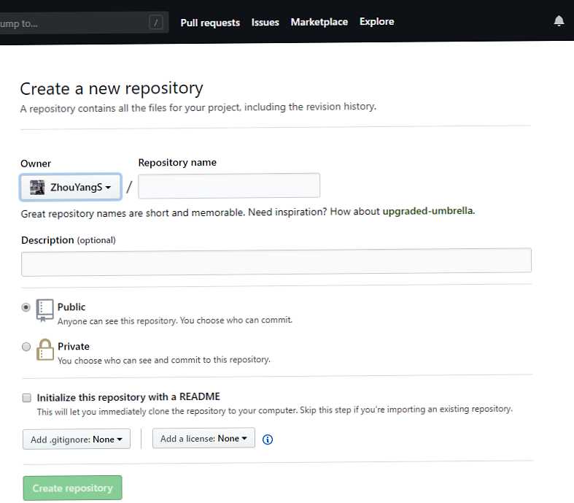Viewport: 574px width, 503px height.
Task: Open the Owner ZhouYangS dropdown
Action: (70, 187)
